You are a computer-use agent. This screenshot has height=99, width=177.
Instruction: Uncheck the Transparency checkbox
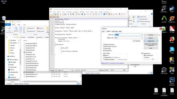point(142,53)
